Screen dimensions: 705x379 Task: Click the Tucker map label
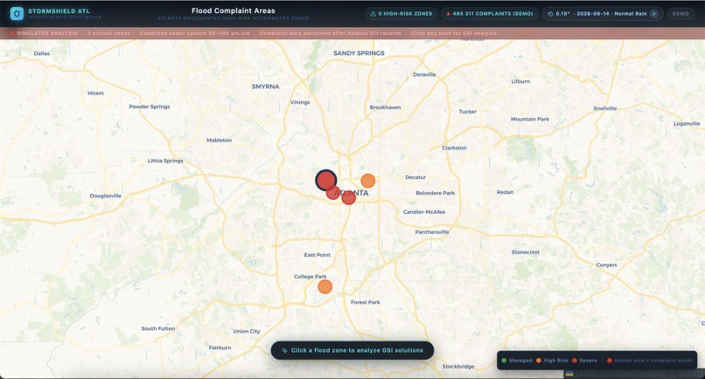click(x=468, y=112)
